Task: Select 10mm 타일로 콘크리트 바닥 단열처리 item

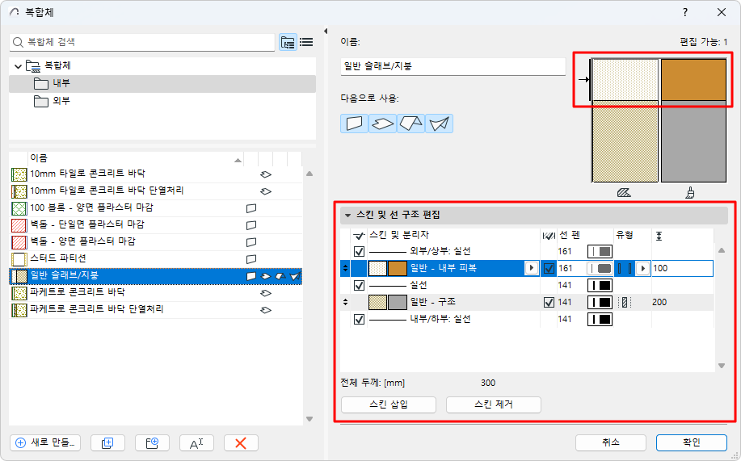Action: pos(155,191)
